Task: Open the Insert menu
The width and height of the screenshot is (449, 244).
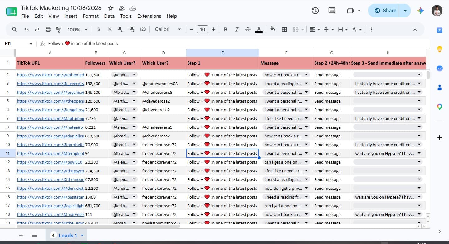Action: 71,16
